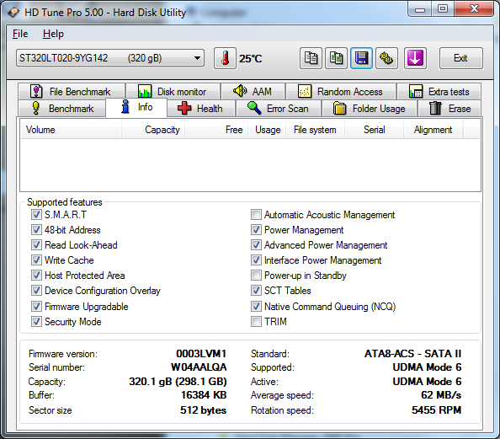Open the Health tab
Viewport: 500px width, 439px height.
pyautogui.click(x=201, y=108)
